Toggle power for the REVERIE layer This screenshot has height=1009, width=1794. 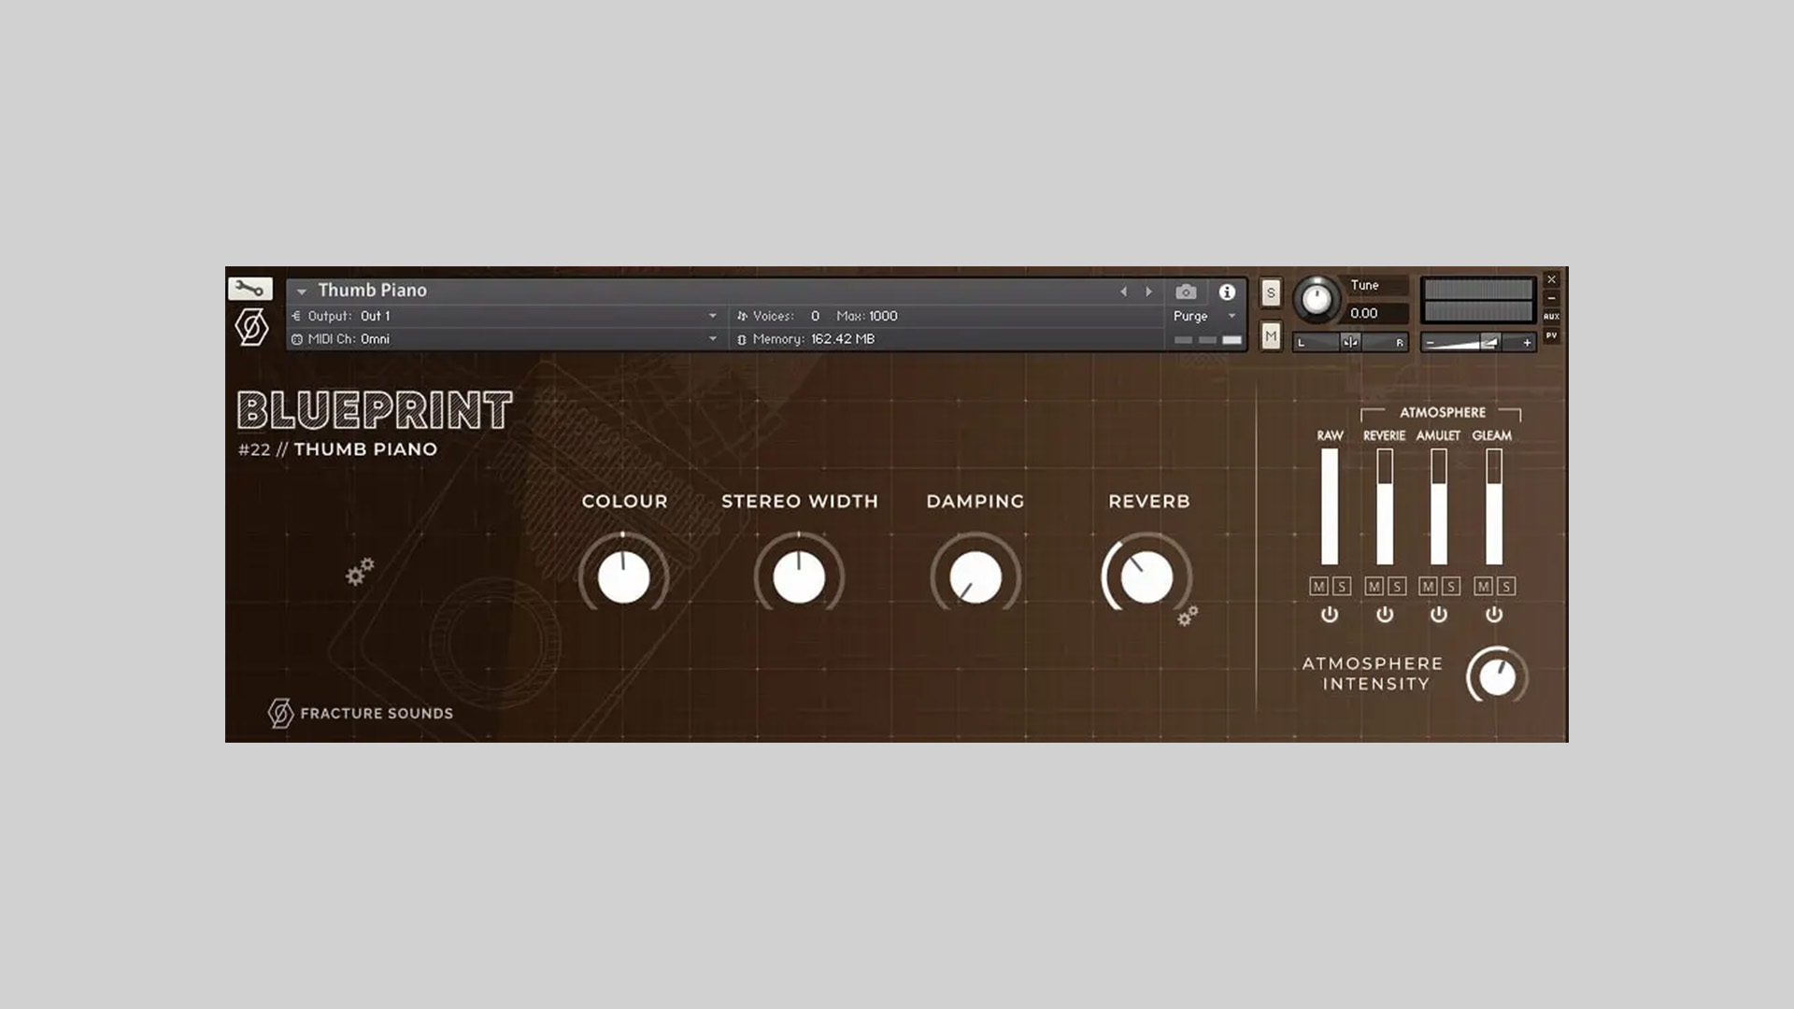1385,614
